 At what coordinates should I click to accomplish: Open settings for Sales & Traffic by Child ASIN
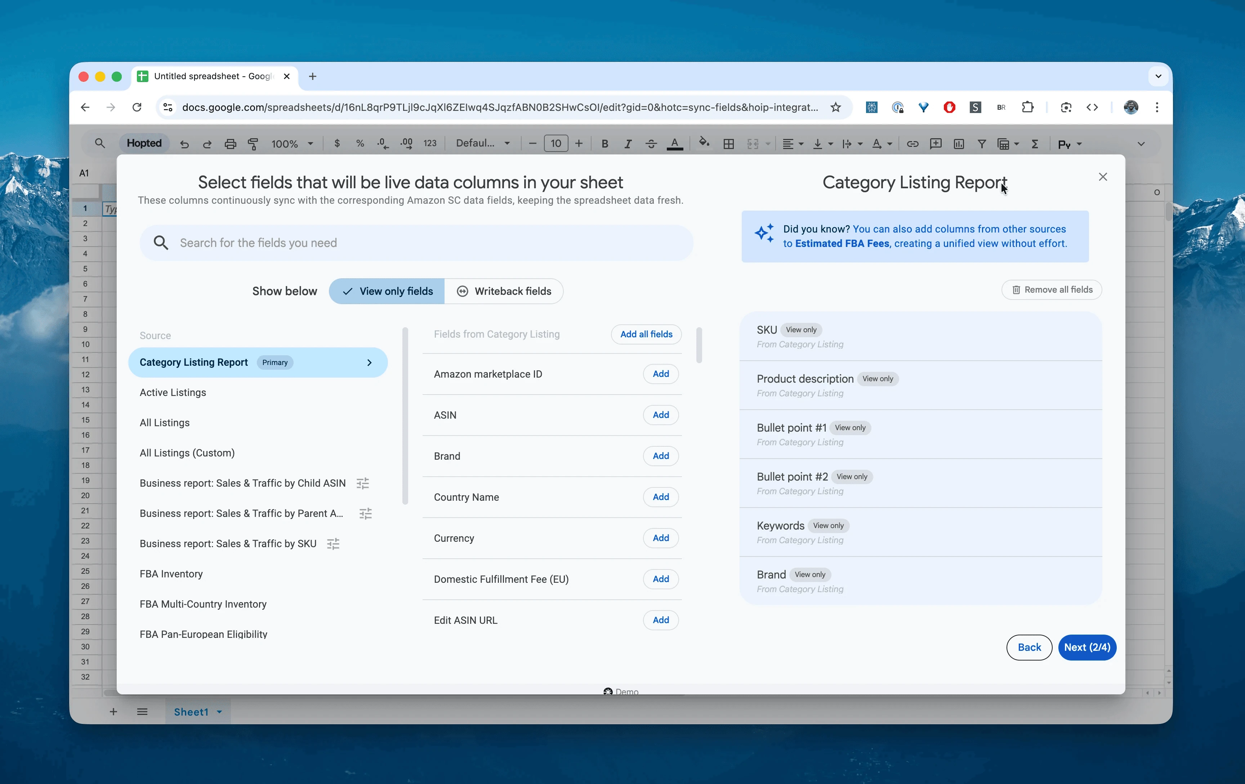363,483
